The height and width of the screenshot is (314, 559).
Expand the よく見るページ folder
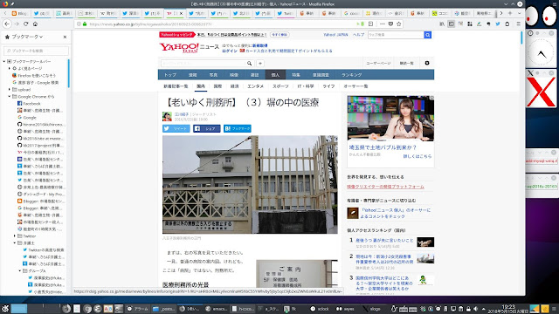pos(10,68)
